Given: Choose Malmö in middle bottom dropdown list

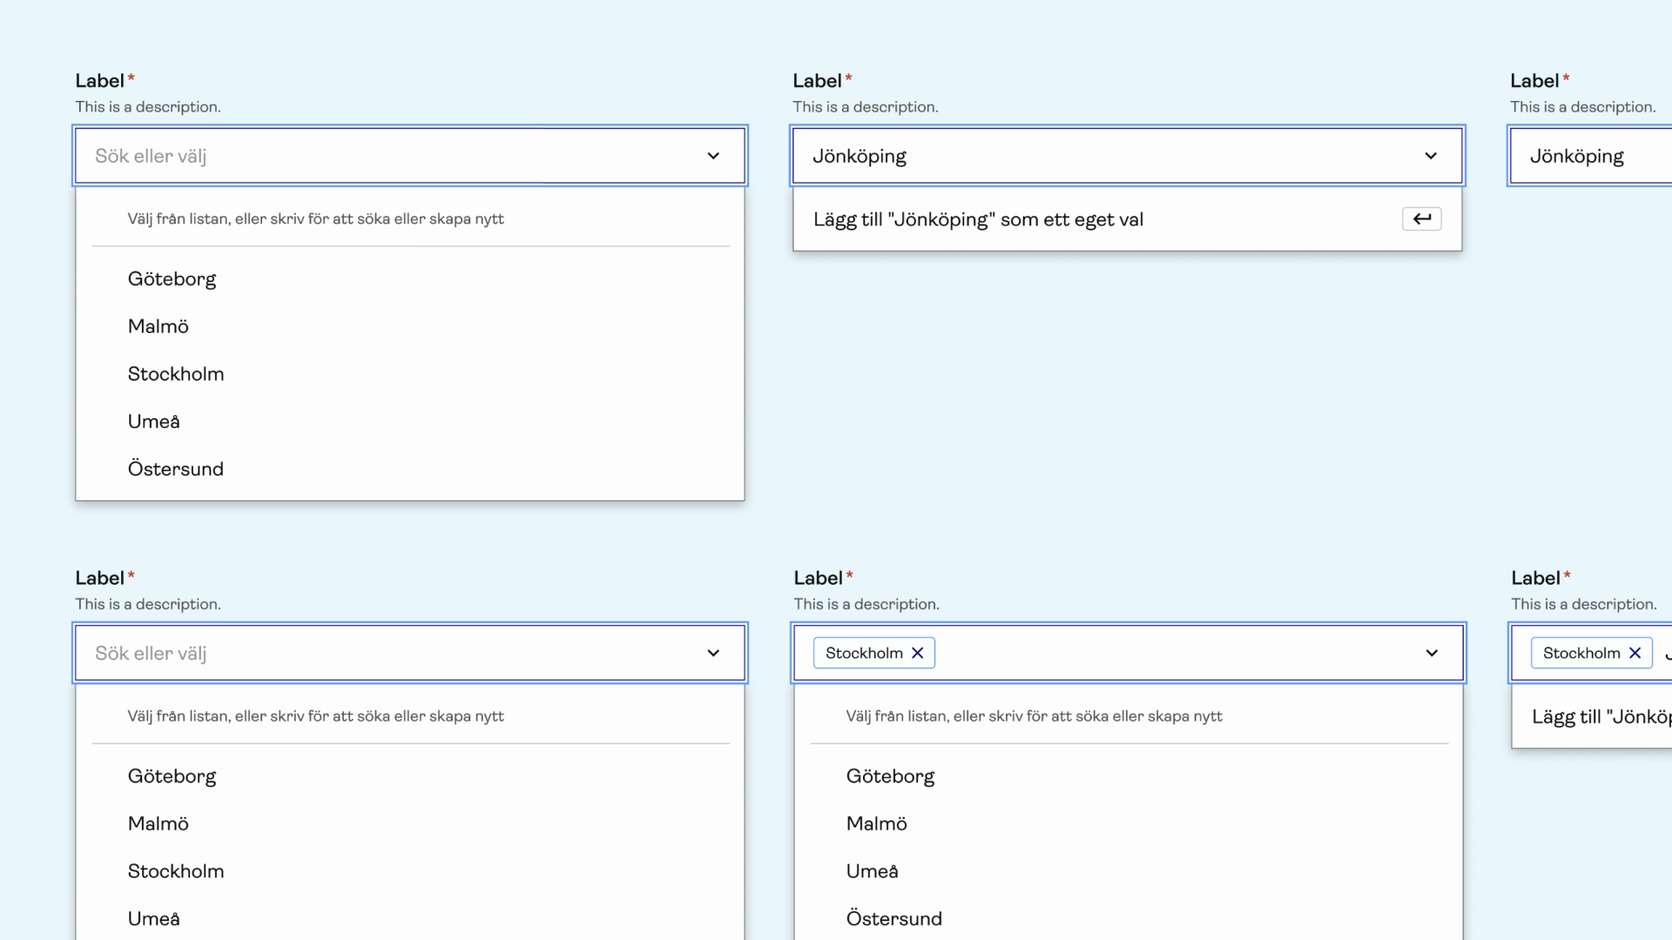Looking at the screenshot, I should (x=876, y=824).
